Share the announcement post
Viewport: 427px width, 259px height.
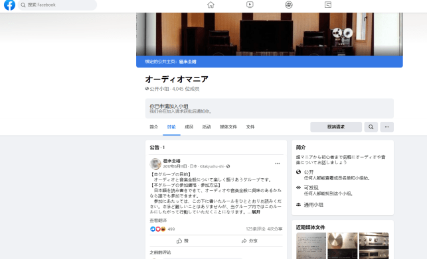click(249, 241)
